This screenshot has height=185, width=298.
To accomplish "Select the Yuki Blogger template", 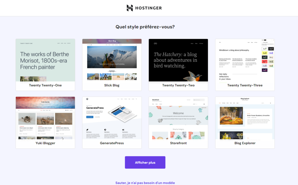I will pos(45,122).
